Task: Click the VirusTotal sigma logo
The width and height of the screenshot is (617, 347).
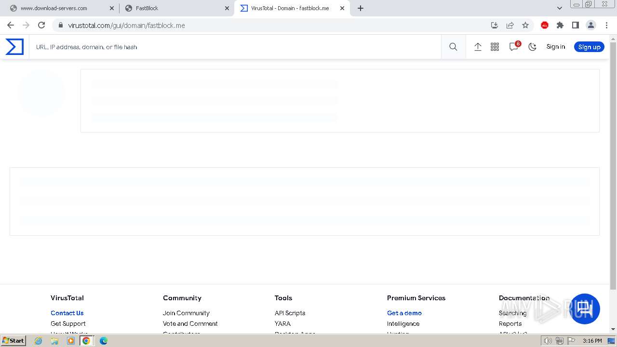Action: point(14,47)
